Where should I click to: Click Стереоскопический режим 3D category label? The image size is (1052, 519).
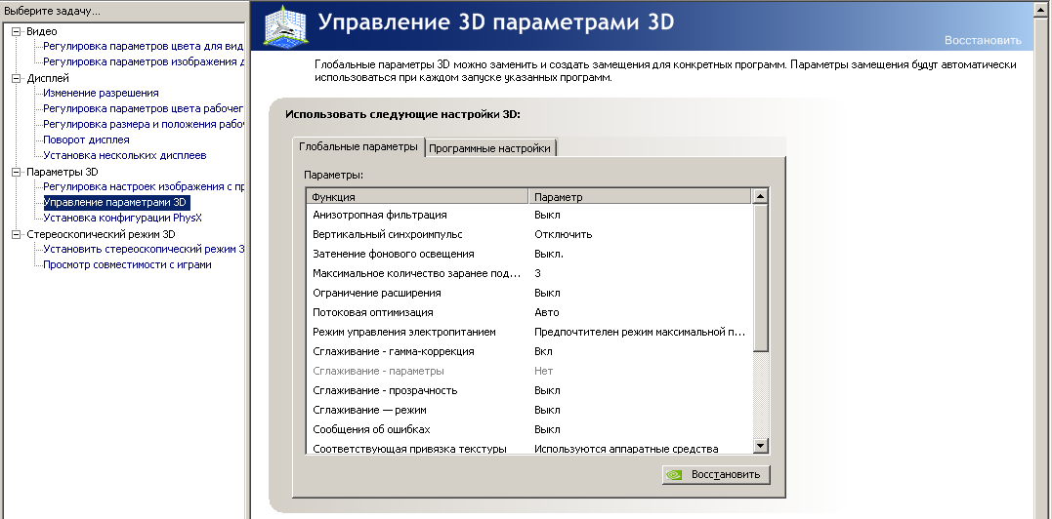coord(101,234)
